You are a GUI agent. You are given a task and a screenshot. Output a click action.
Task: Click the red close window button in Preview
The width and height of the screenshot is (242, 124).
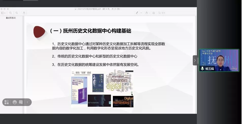coord(1,9)
